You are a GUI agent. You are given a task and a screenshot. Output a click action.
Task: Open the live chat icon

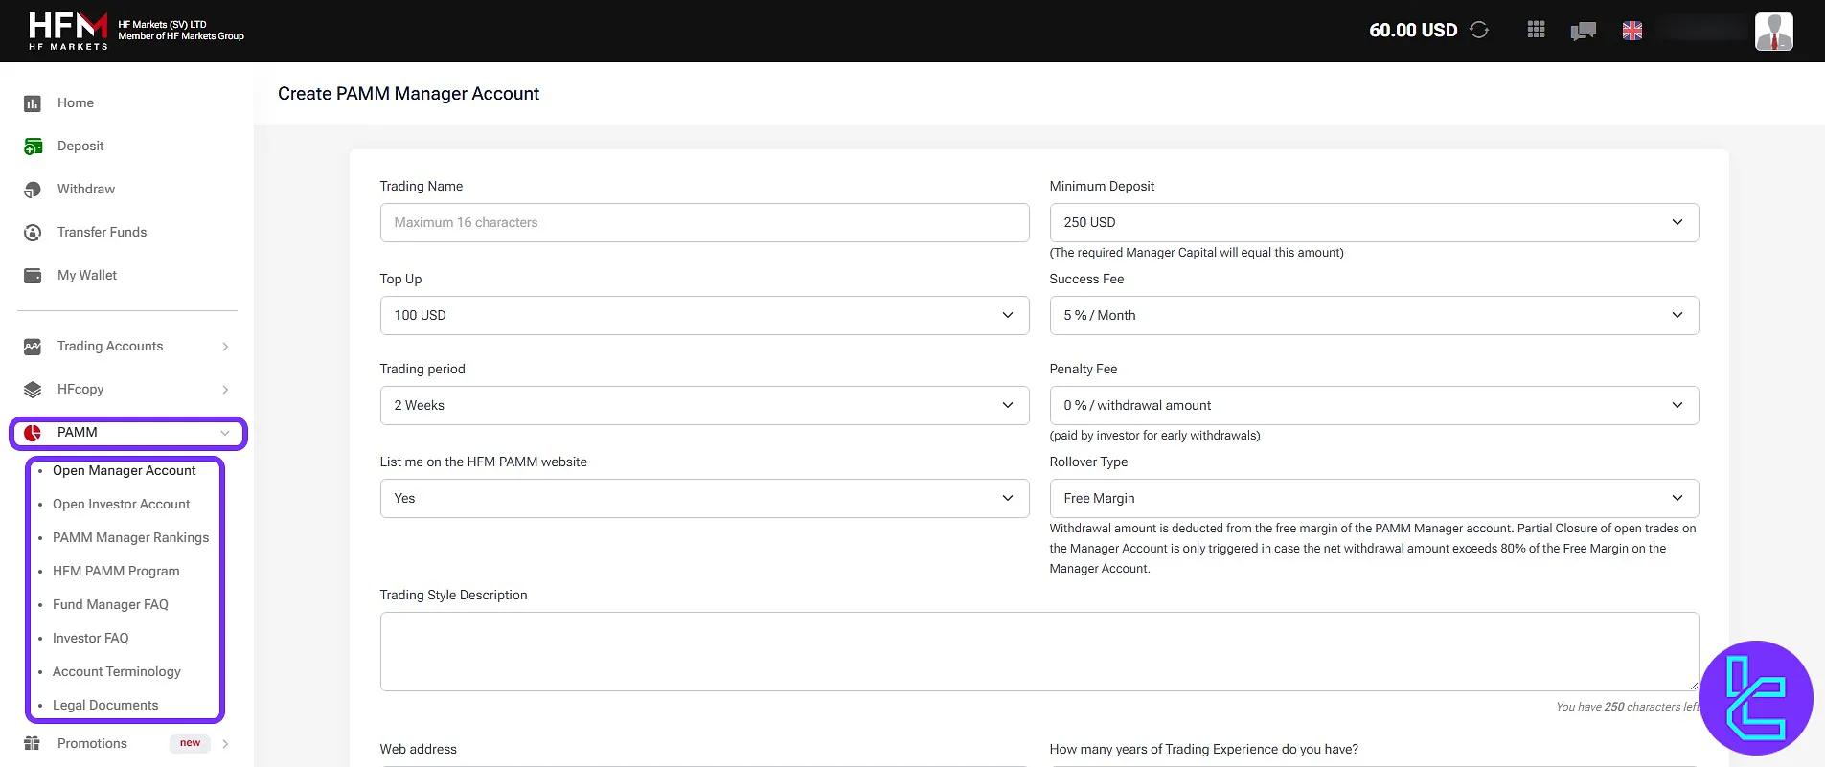click(x=1583, y=31)
